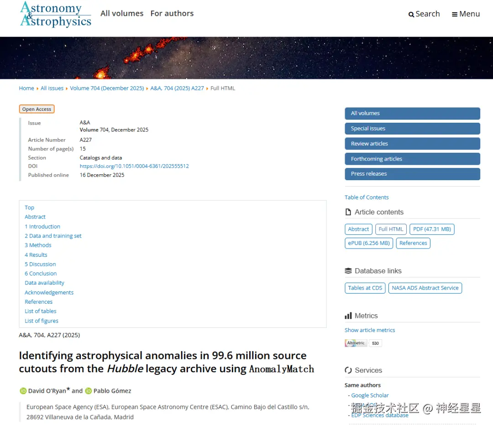
Task: Open For authors in top navigation
Action: click(172, 14)
